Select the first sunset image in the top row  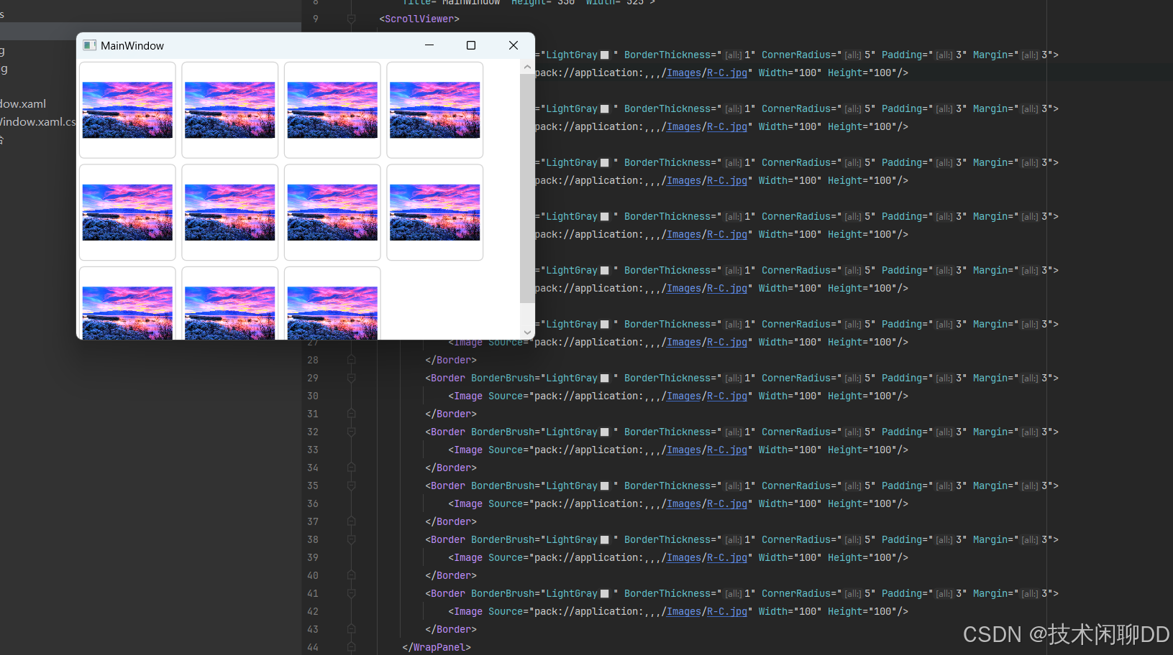(x=127, y=110)
